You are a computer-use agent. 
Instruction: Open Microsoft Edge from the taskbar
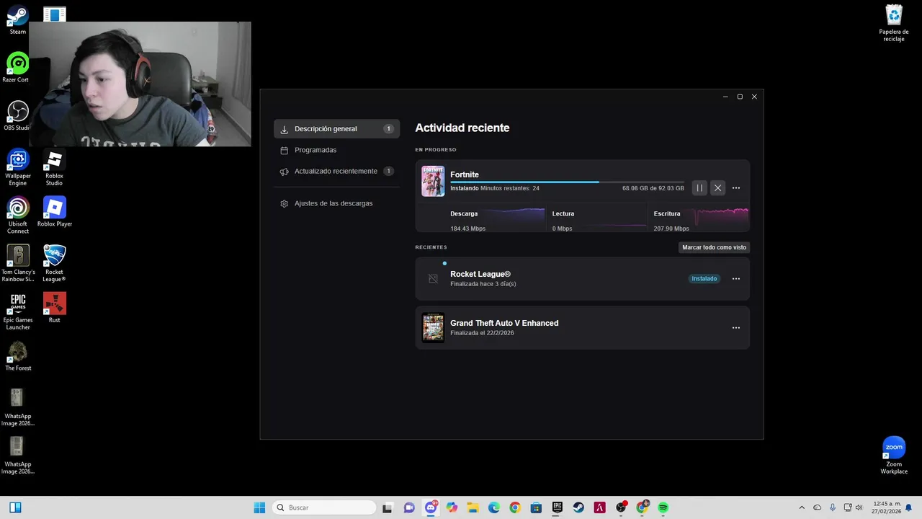[493, 507]
